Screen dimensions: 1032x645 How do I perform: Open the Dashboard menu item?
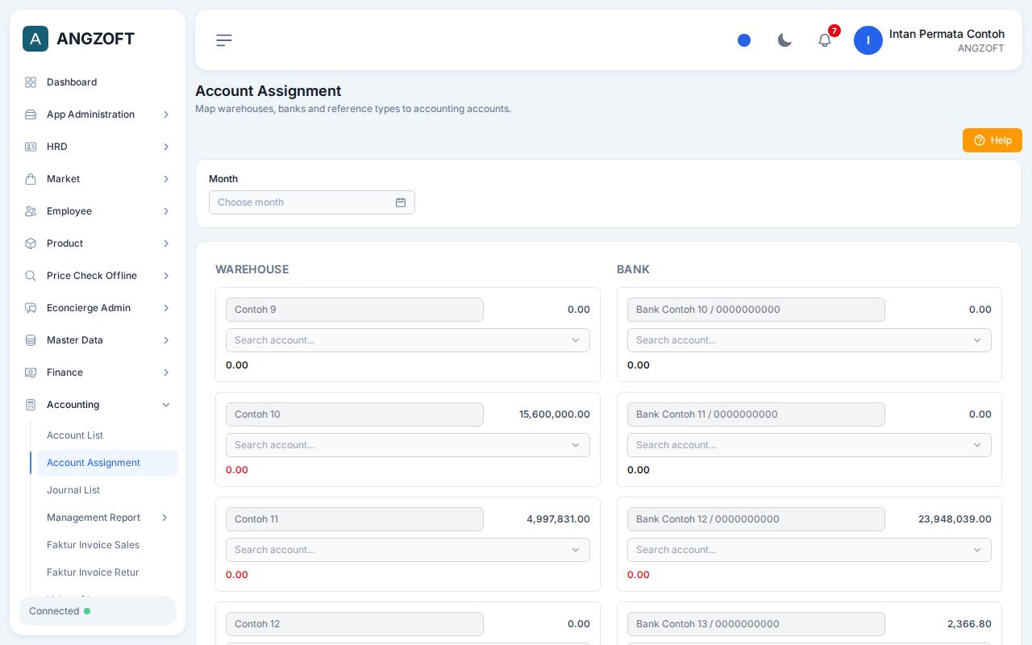click(98, 82)
